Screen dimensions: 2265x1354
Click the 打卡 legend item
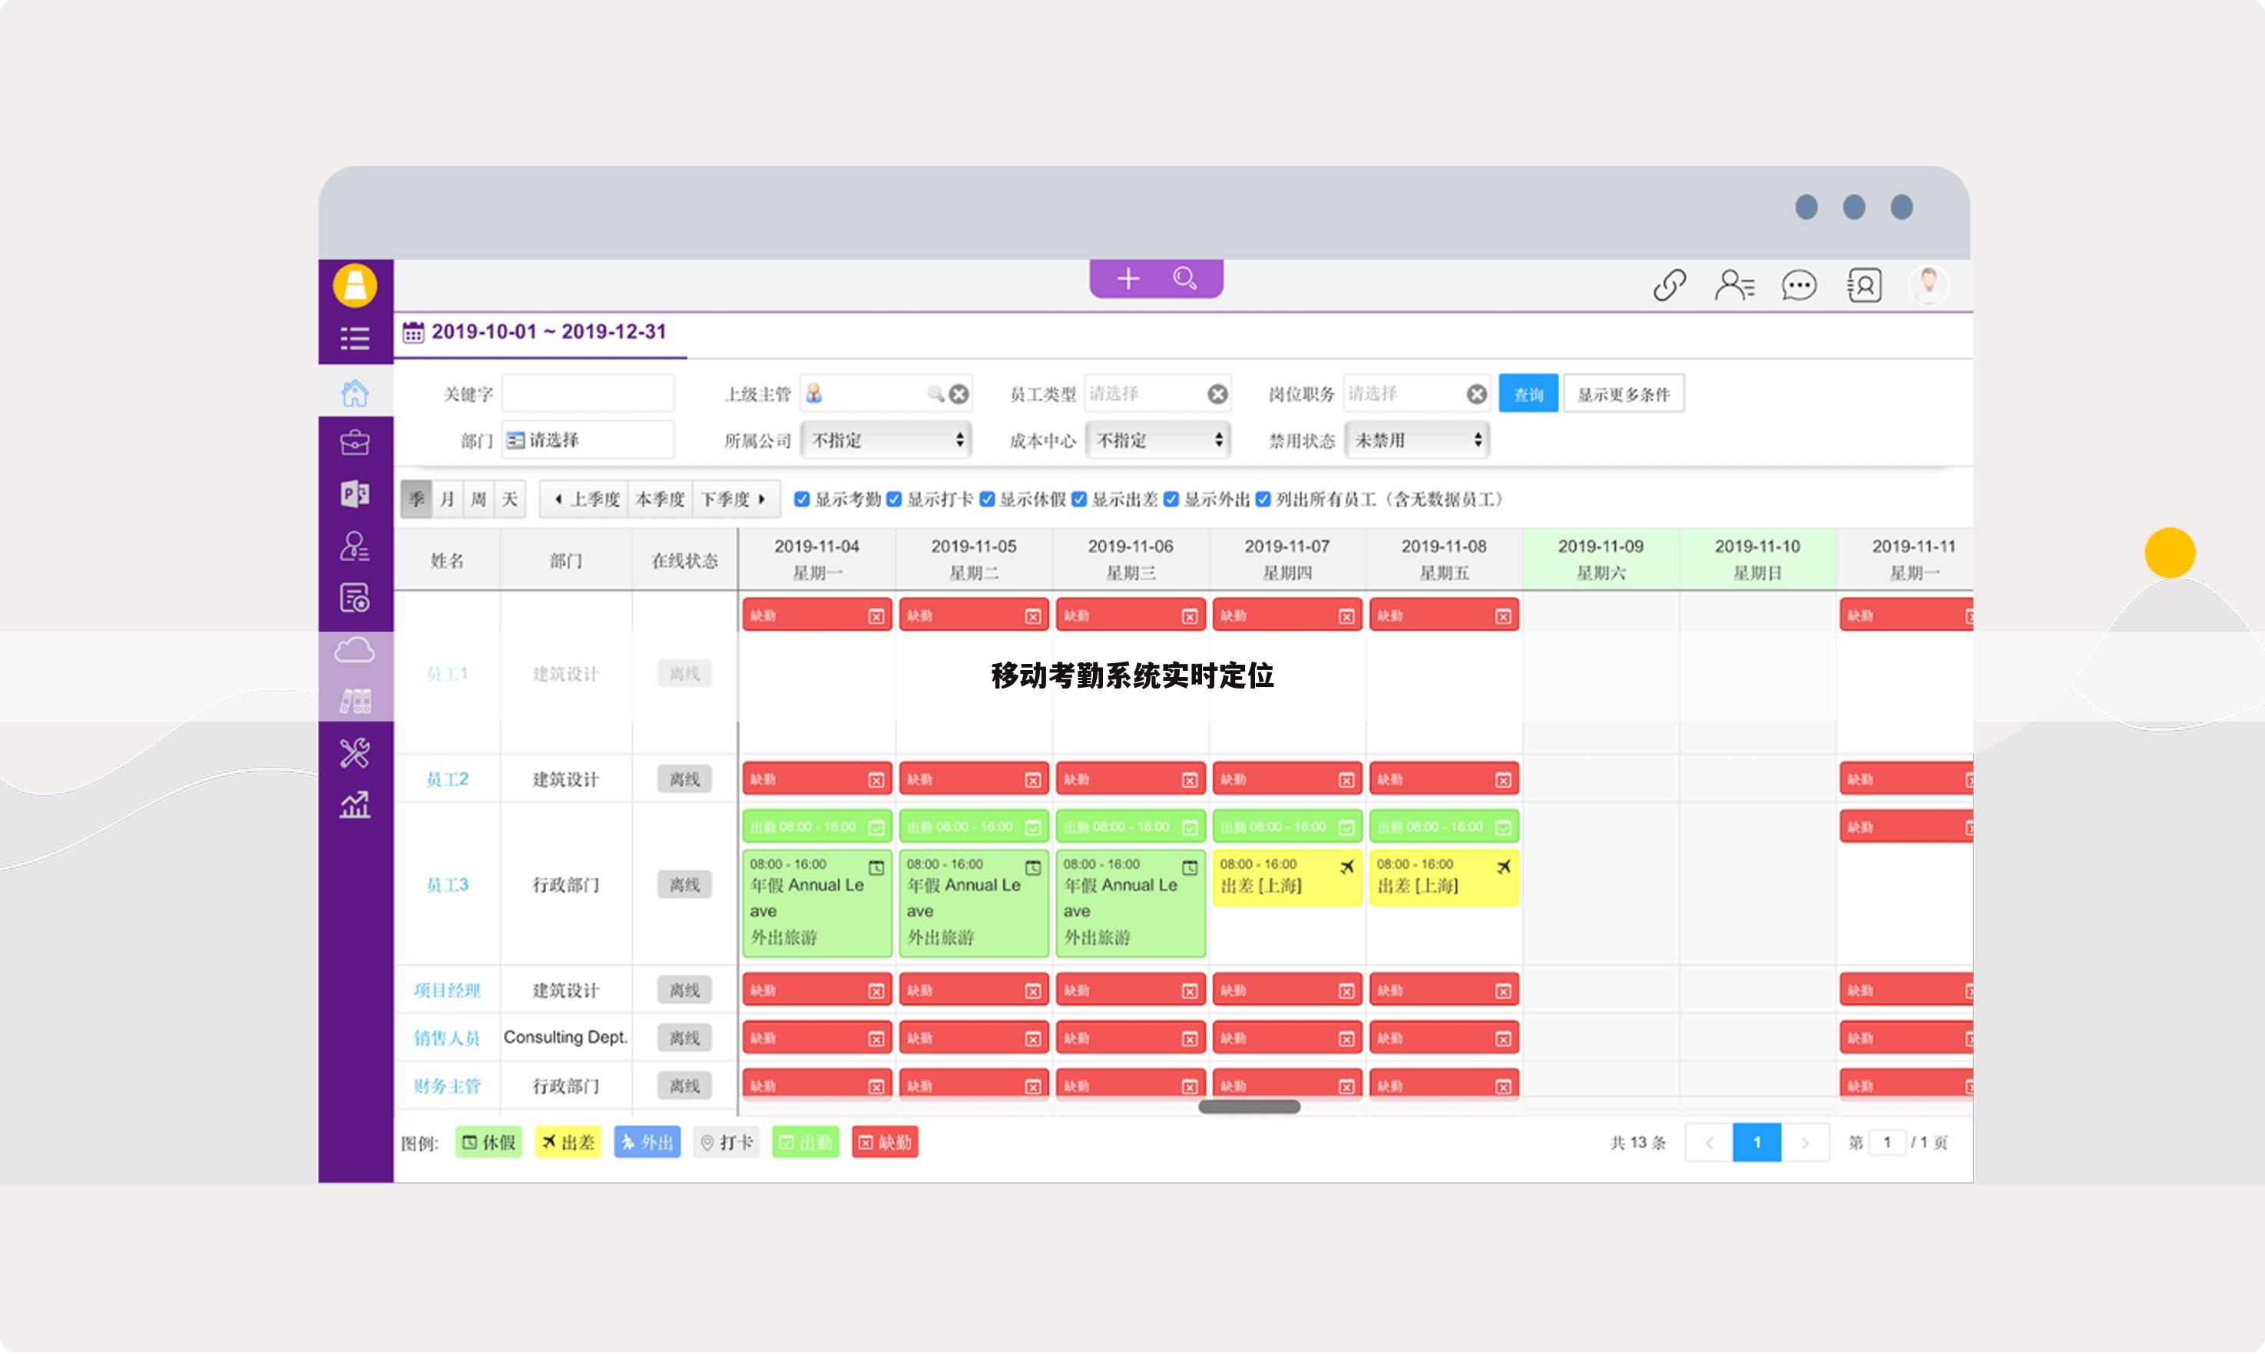click(727, 1142)
